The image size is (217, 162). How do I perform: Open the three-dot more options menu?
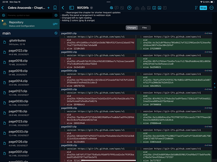coord(212,8)
